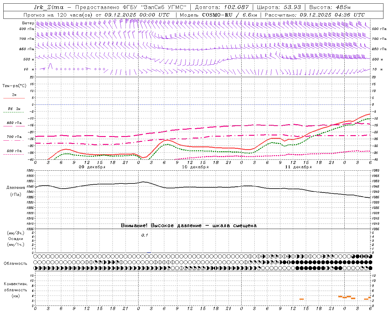This screenshot has width=388, height=311.
Task: Click the '09 декабря' date label
Action: (x=92, y=167)
